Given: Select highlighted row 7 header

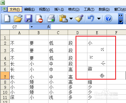Looking at the screenshot, I should (5, 76).
